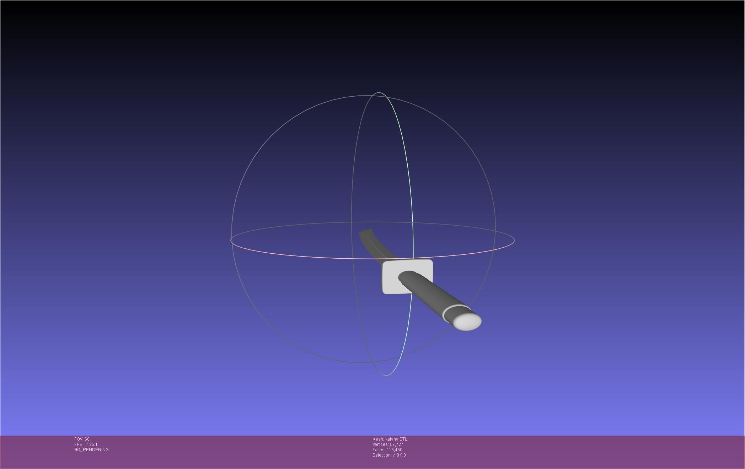Click the pink horizontal trackball ring
Image resolution: width=745 pixels, height=469 pixels.
coord(372,258)
